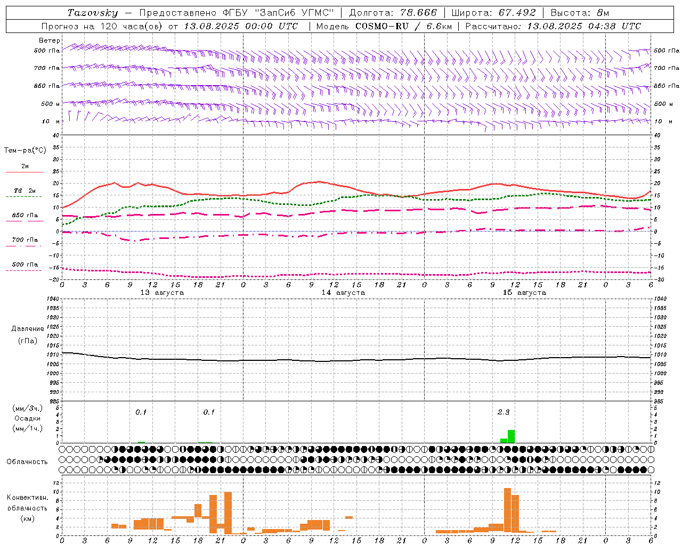Click the Tazovsky station title

(x=93, y=13)
